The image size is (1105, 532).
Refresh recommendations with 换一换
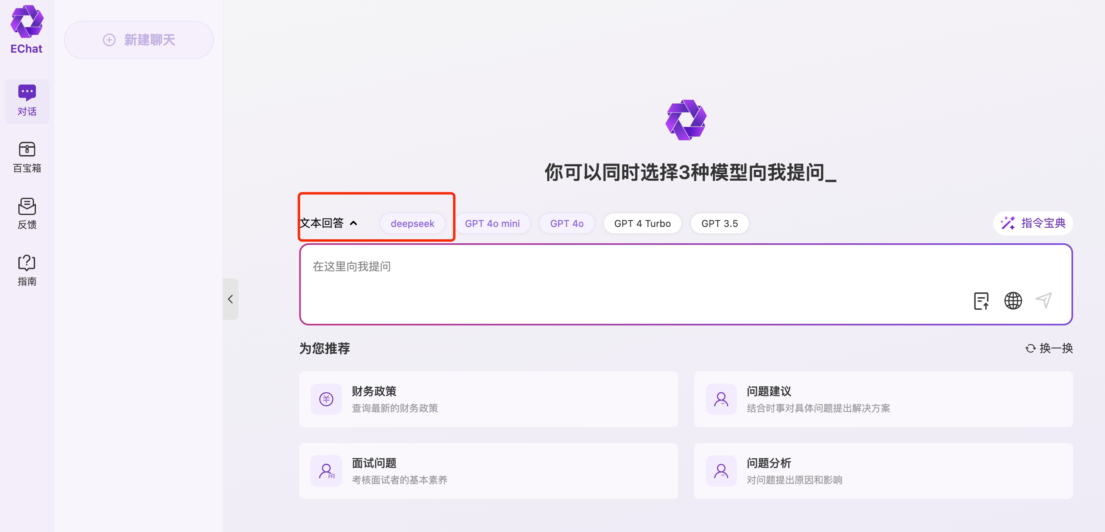1049,348
